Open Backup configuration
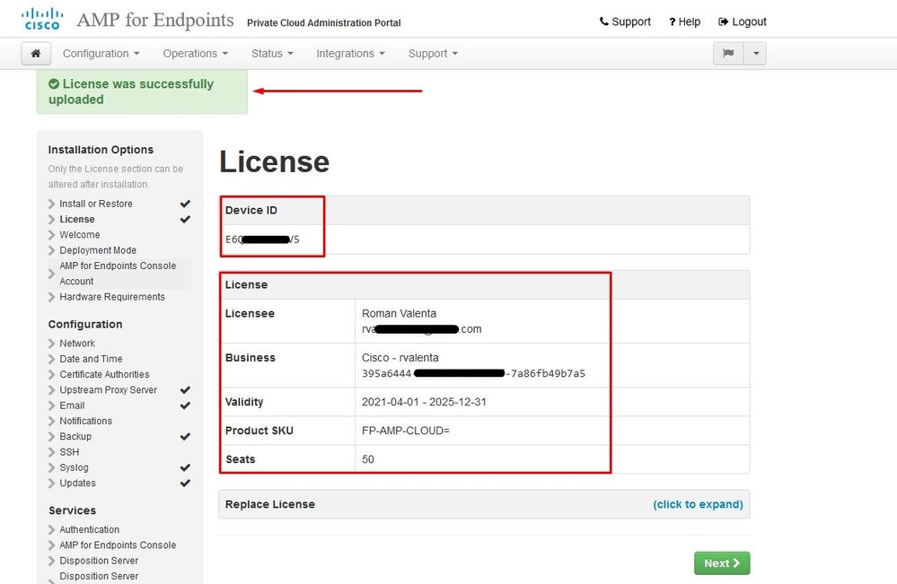Image resolution: width=897 pixels, height=584 pixels. (x=75, y=437)
